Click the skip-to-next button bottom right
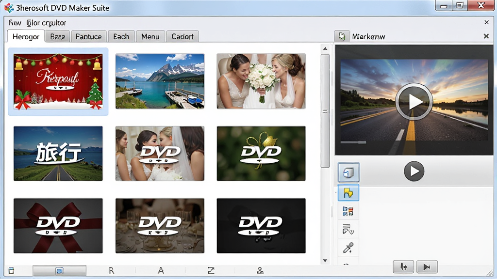 (x=427, y=267)
